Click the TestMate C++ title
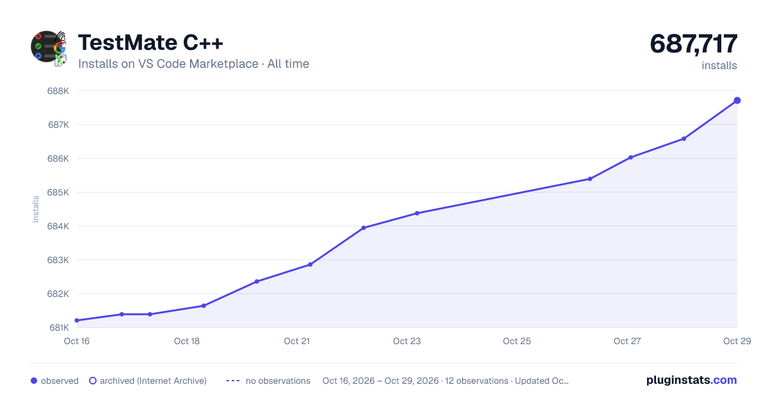 point(151,43)
